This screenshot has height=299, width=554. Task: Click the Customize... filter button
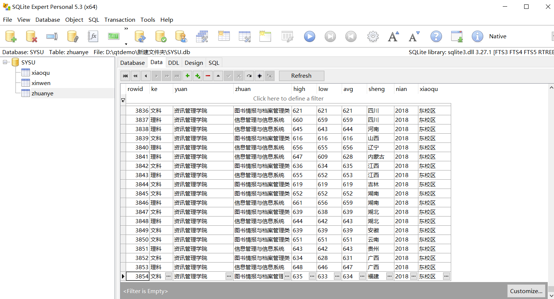(x=526, y=291)
